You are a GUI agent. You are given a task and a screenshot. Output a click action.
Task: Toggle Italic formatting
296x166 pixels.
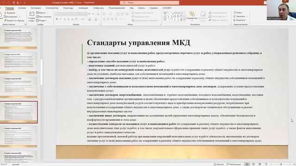(x=61, y=19)
